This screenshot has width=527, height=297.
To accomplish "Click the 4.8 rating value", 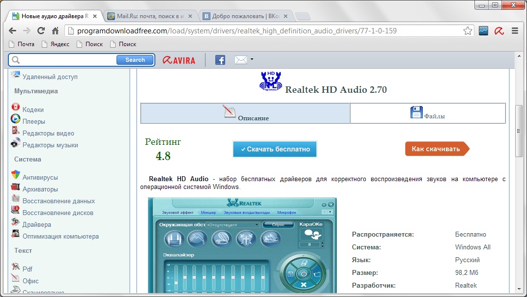I will pyautogui.click(x=163, y=156).
